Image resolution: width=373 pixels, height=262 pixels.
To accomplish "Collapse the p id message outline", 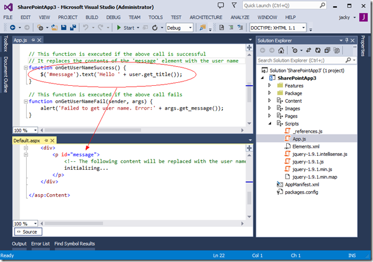I will point(25,155).
